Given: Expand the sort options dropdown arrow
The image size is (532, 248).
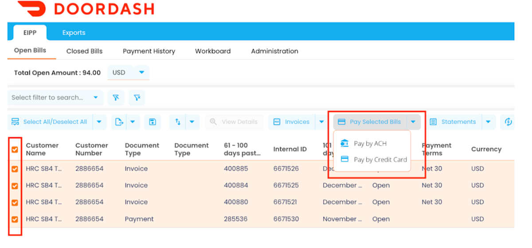Looking at the screenshot, I should pyautogui.click(x=192, y=122).
